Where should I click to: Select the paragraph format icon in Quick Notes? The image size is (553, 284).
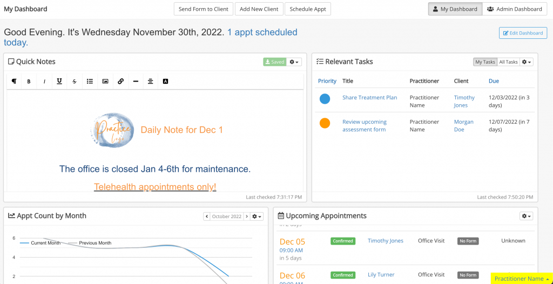tap(14, 81)
